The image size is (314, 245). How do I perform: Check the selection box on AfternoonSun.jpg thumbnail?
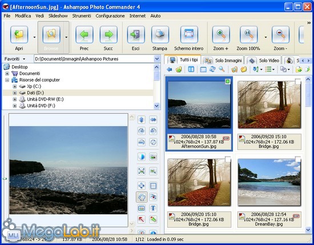228,82
